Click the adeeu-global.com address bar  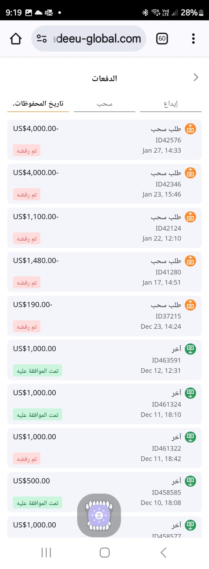click(98, 39)
